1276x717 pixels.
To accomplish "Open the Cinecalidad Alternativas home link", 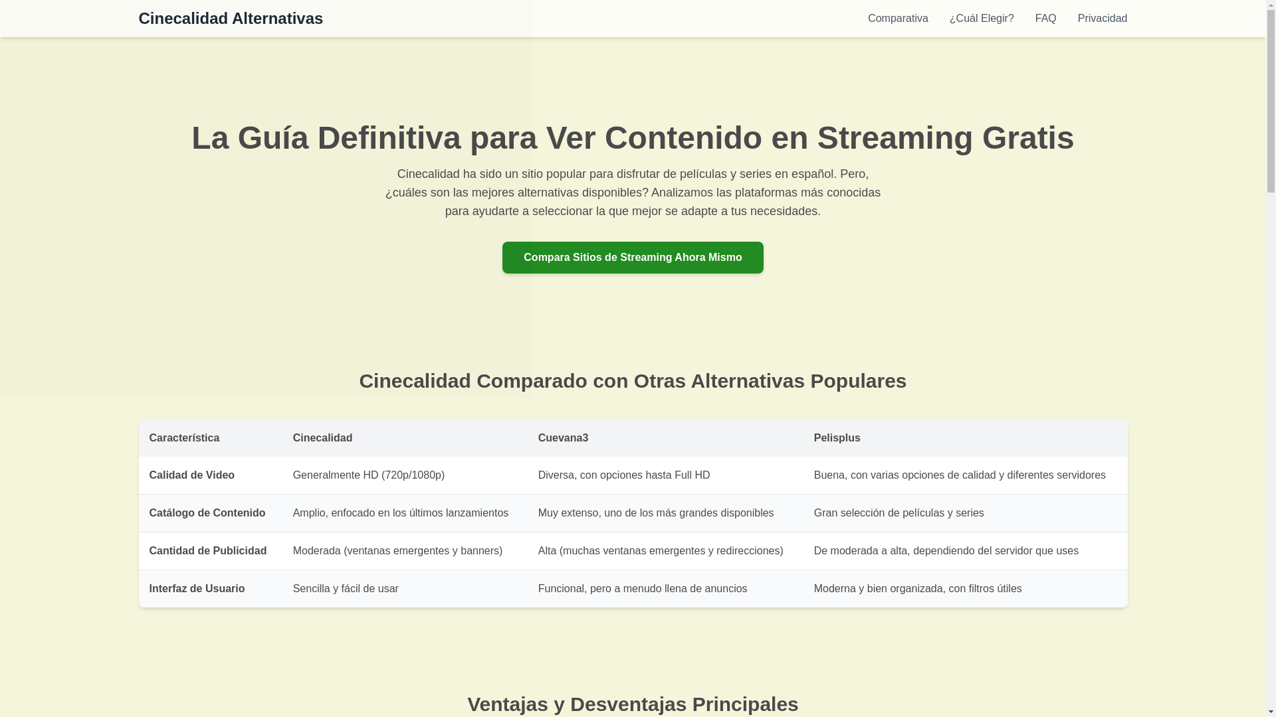I will [231, 19].
